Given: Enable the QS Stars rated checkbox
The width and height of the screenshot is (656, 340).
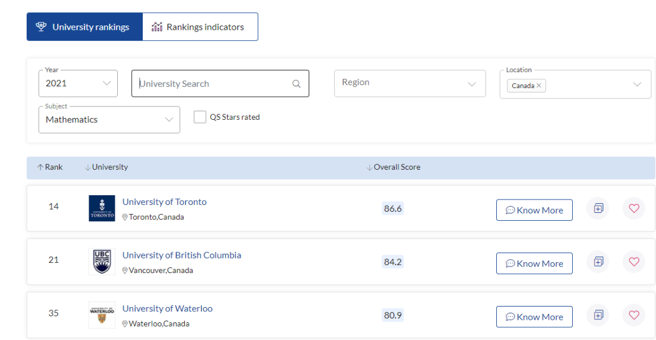Looking at the screenshot, I should pos(200,117).
